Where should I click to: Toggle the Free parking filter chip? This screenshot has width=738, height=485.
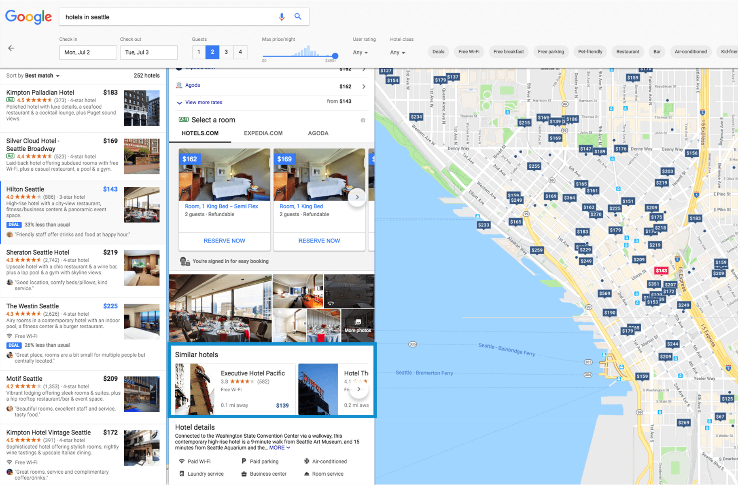point(551,52)
